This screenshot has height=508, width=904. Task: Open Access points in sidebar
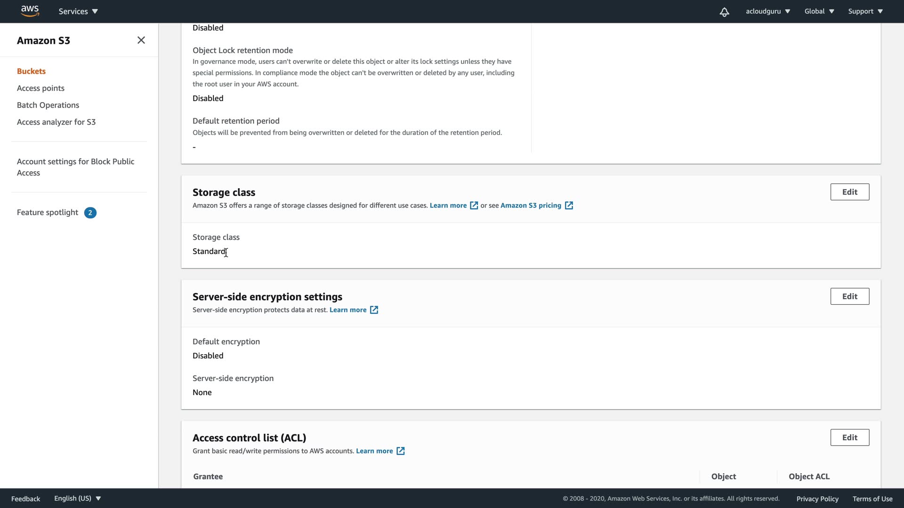(x=40, y=88)
